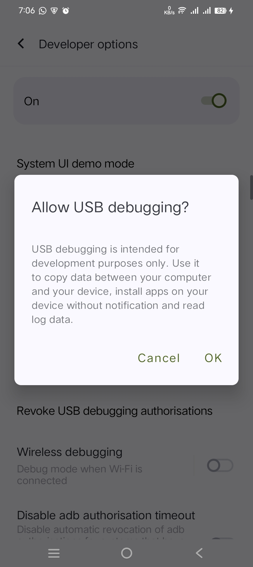Tap the home circle navigation button
Screen dimensions: 253x567
(x=126, y=553)
